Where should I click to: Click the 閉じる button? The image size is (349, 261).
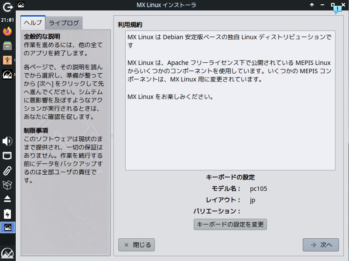137,245
